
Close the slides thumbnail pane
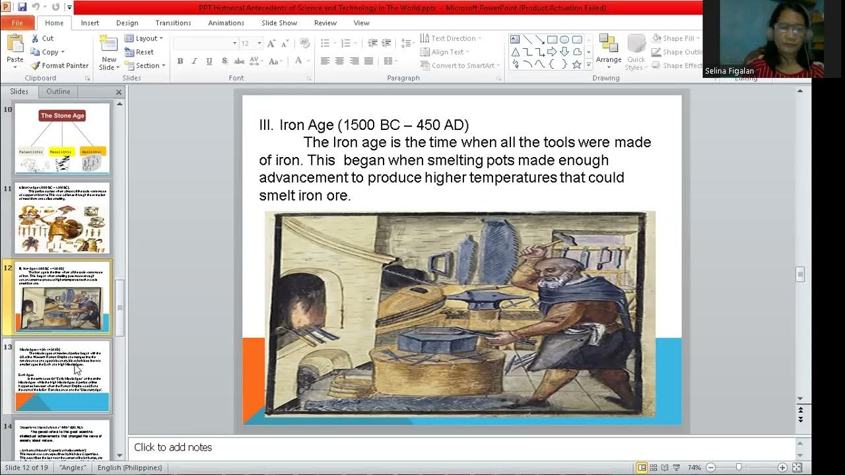coord(119,92)
